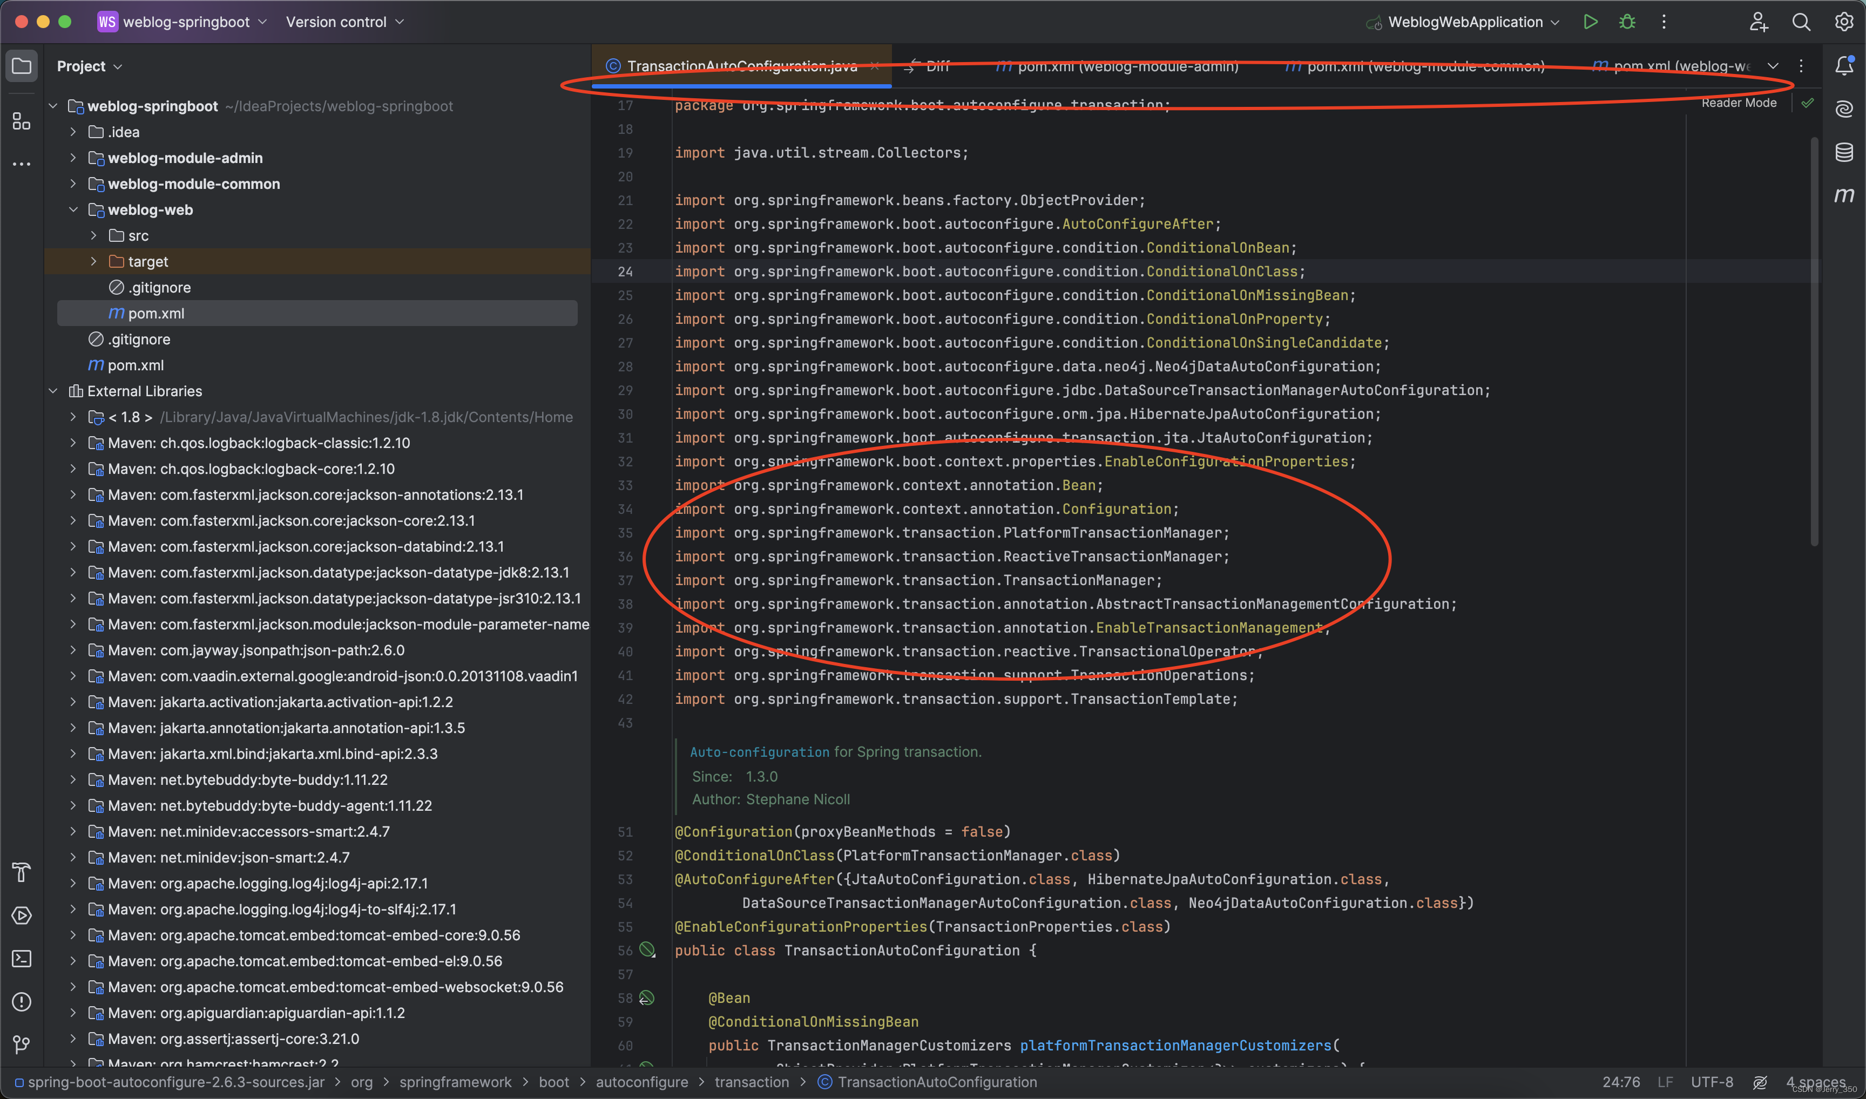1866x1099 pixels.
Task: Open the Maven tool window icon
Action: pos(1844,195)
